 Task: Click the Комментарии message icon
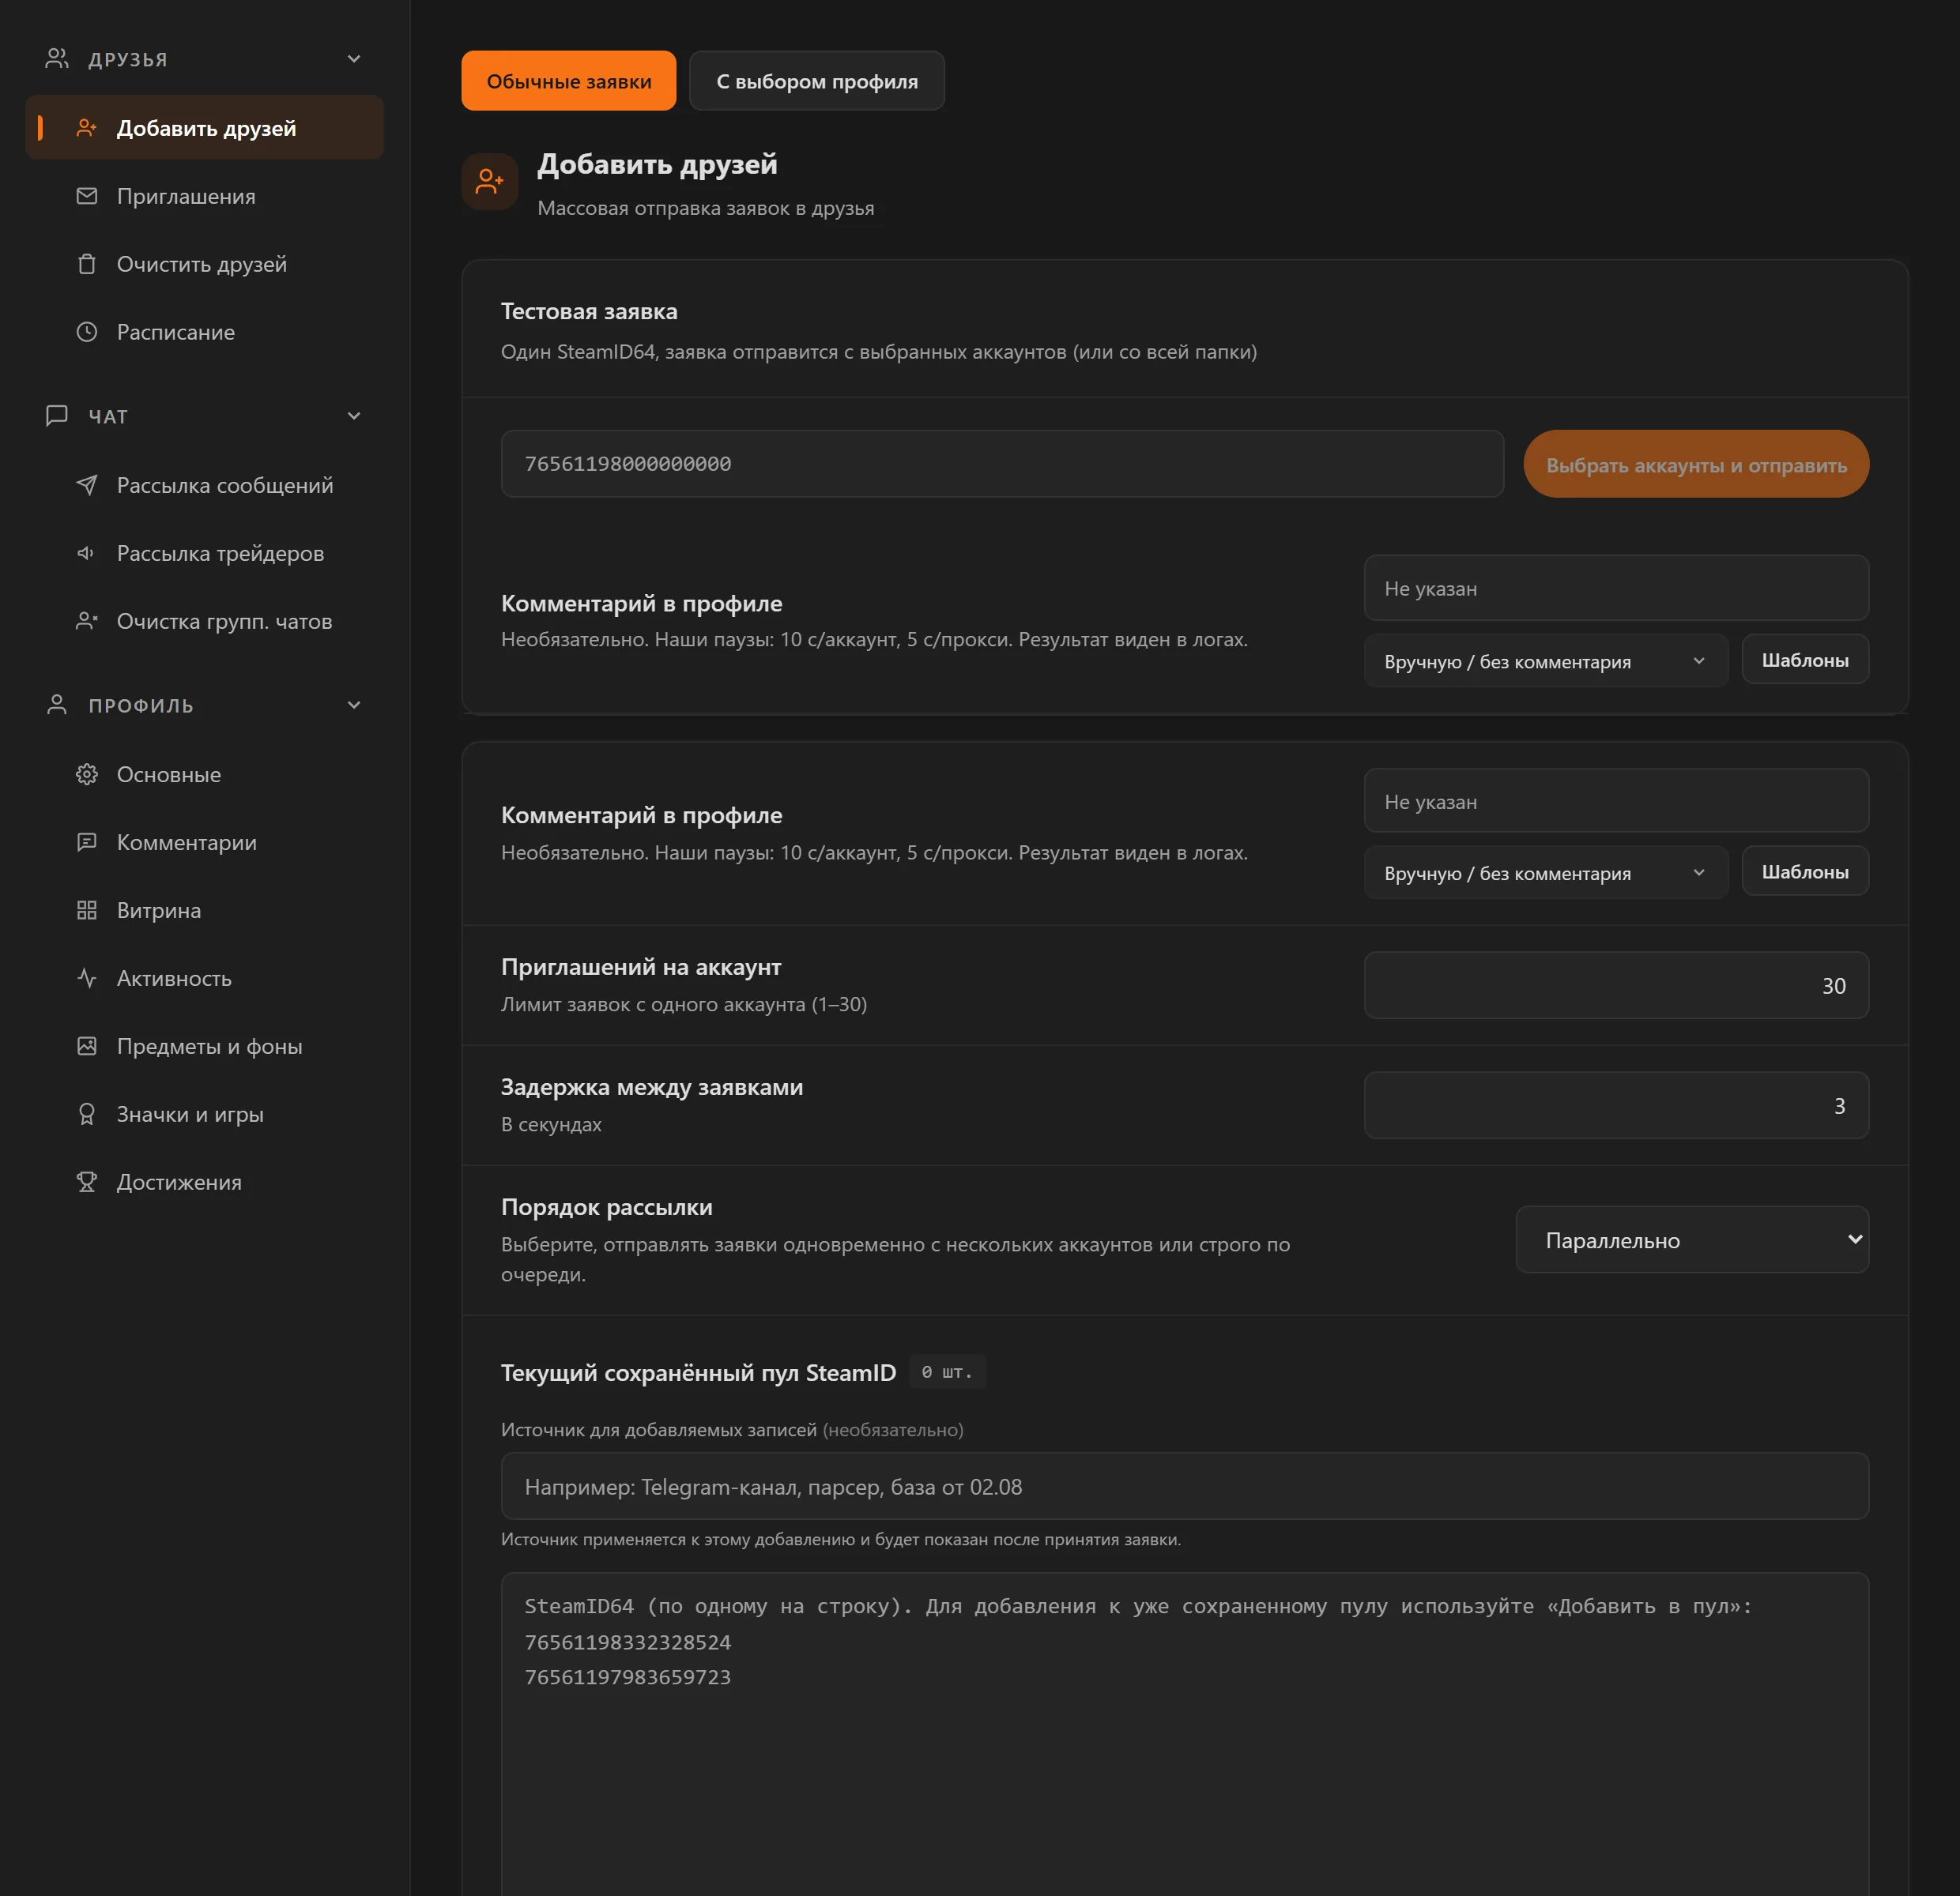[x=87, y=841]
